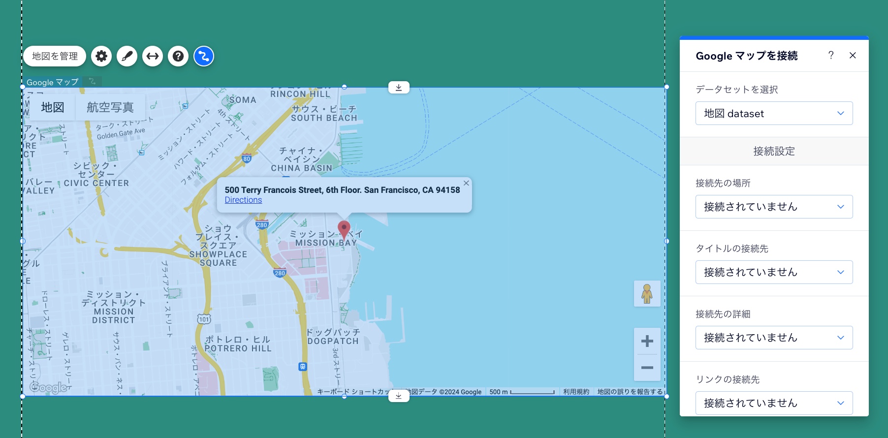This screenshot has width=888, height=438.
Task: Open the 接続先の詳細 dropdown
Action: click(x=774, y=338)
